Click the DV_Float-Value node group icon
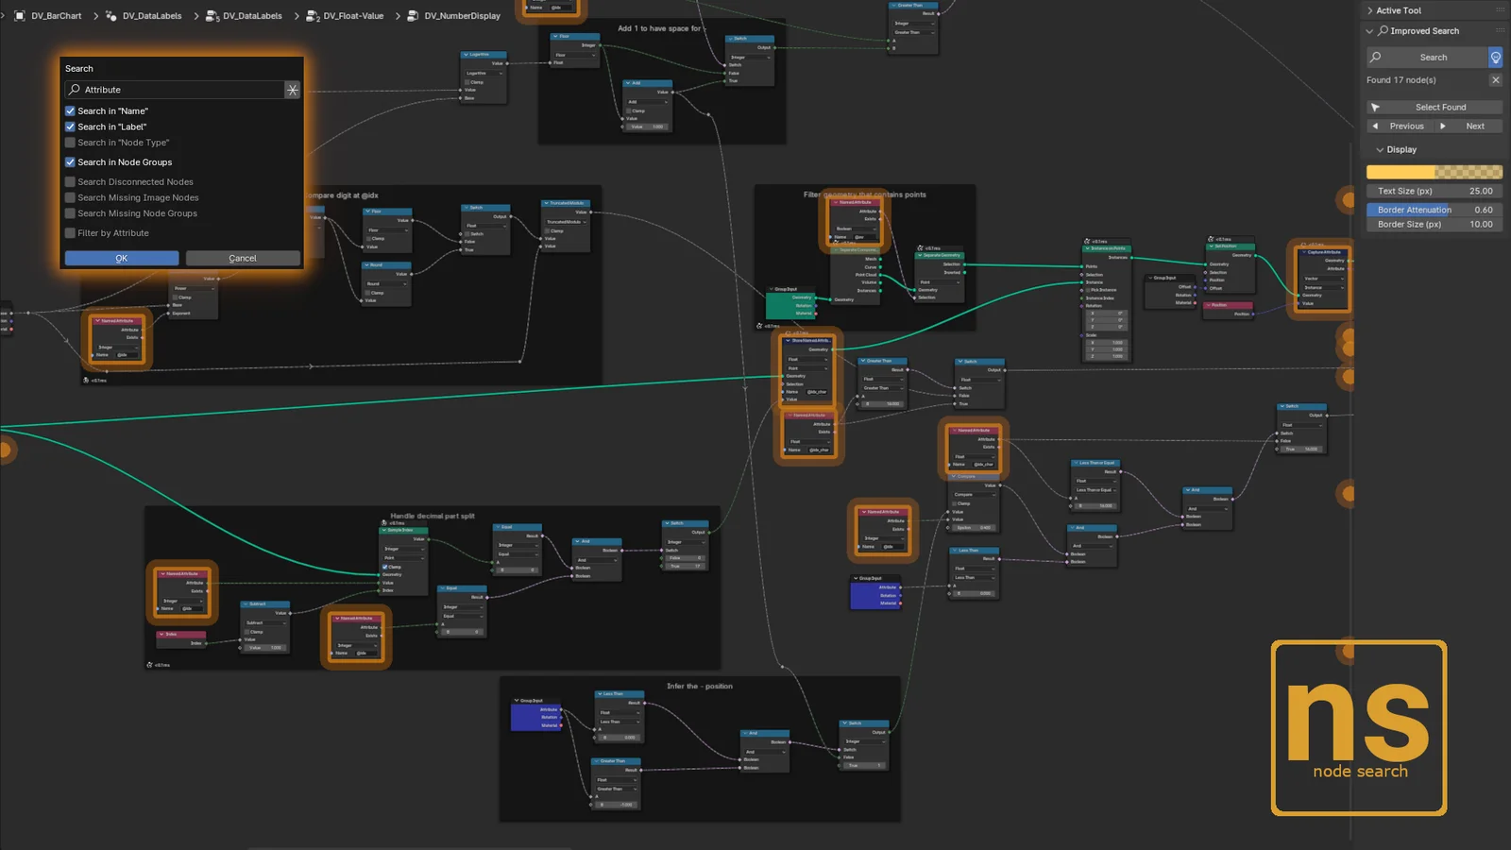The image size is (1511, 850). tap(312, 16)
